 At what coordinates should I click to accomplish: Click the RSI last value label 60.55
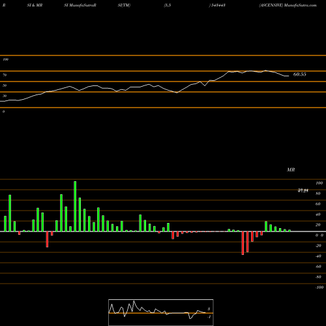coord(300,74)
